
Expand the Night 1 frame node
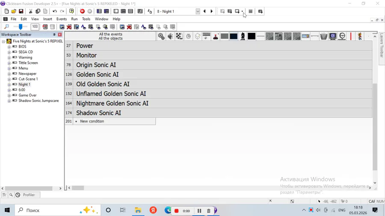pyautogui.click(x=9, y=85)
